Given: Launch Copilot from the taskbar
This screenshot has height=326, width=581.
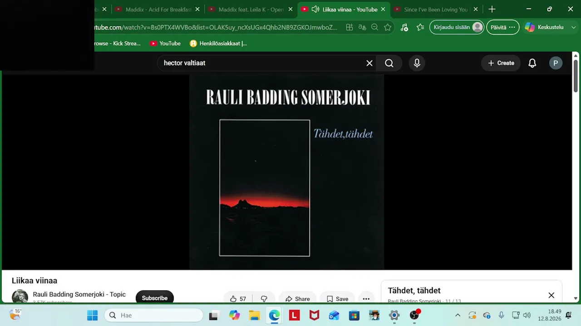Looking at the screenshot, I should (x=234, y=315).
